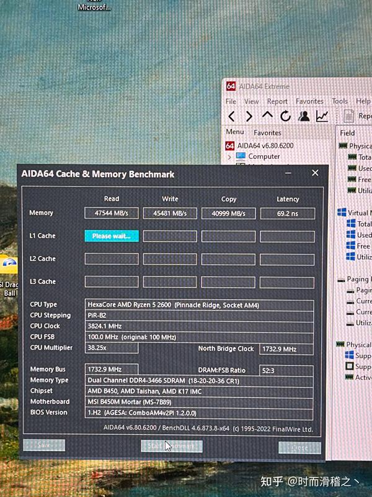The image size is (372, 497).
Task: Switch to the Favorites tab in sidebar
Action: 267,133
